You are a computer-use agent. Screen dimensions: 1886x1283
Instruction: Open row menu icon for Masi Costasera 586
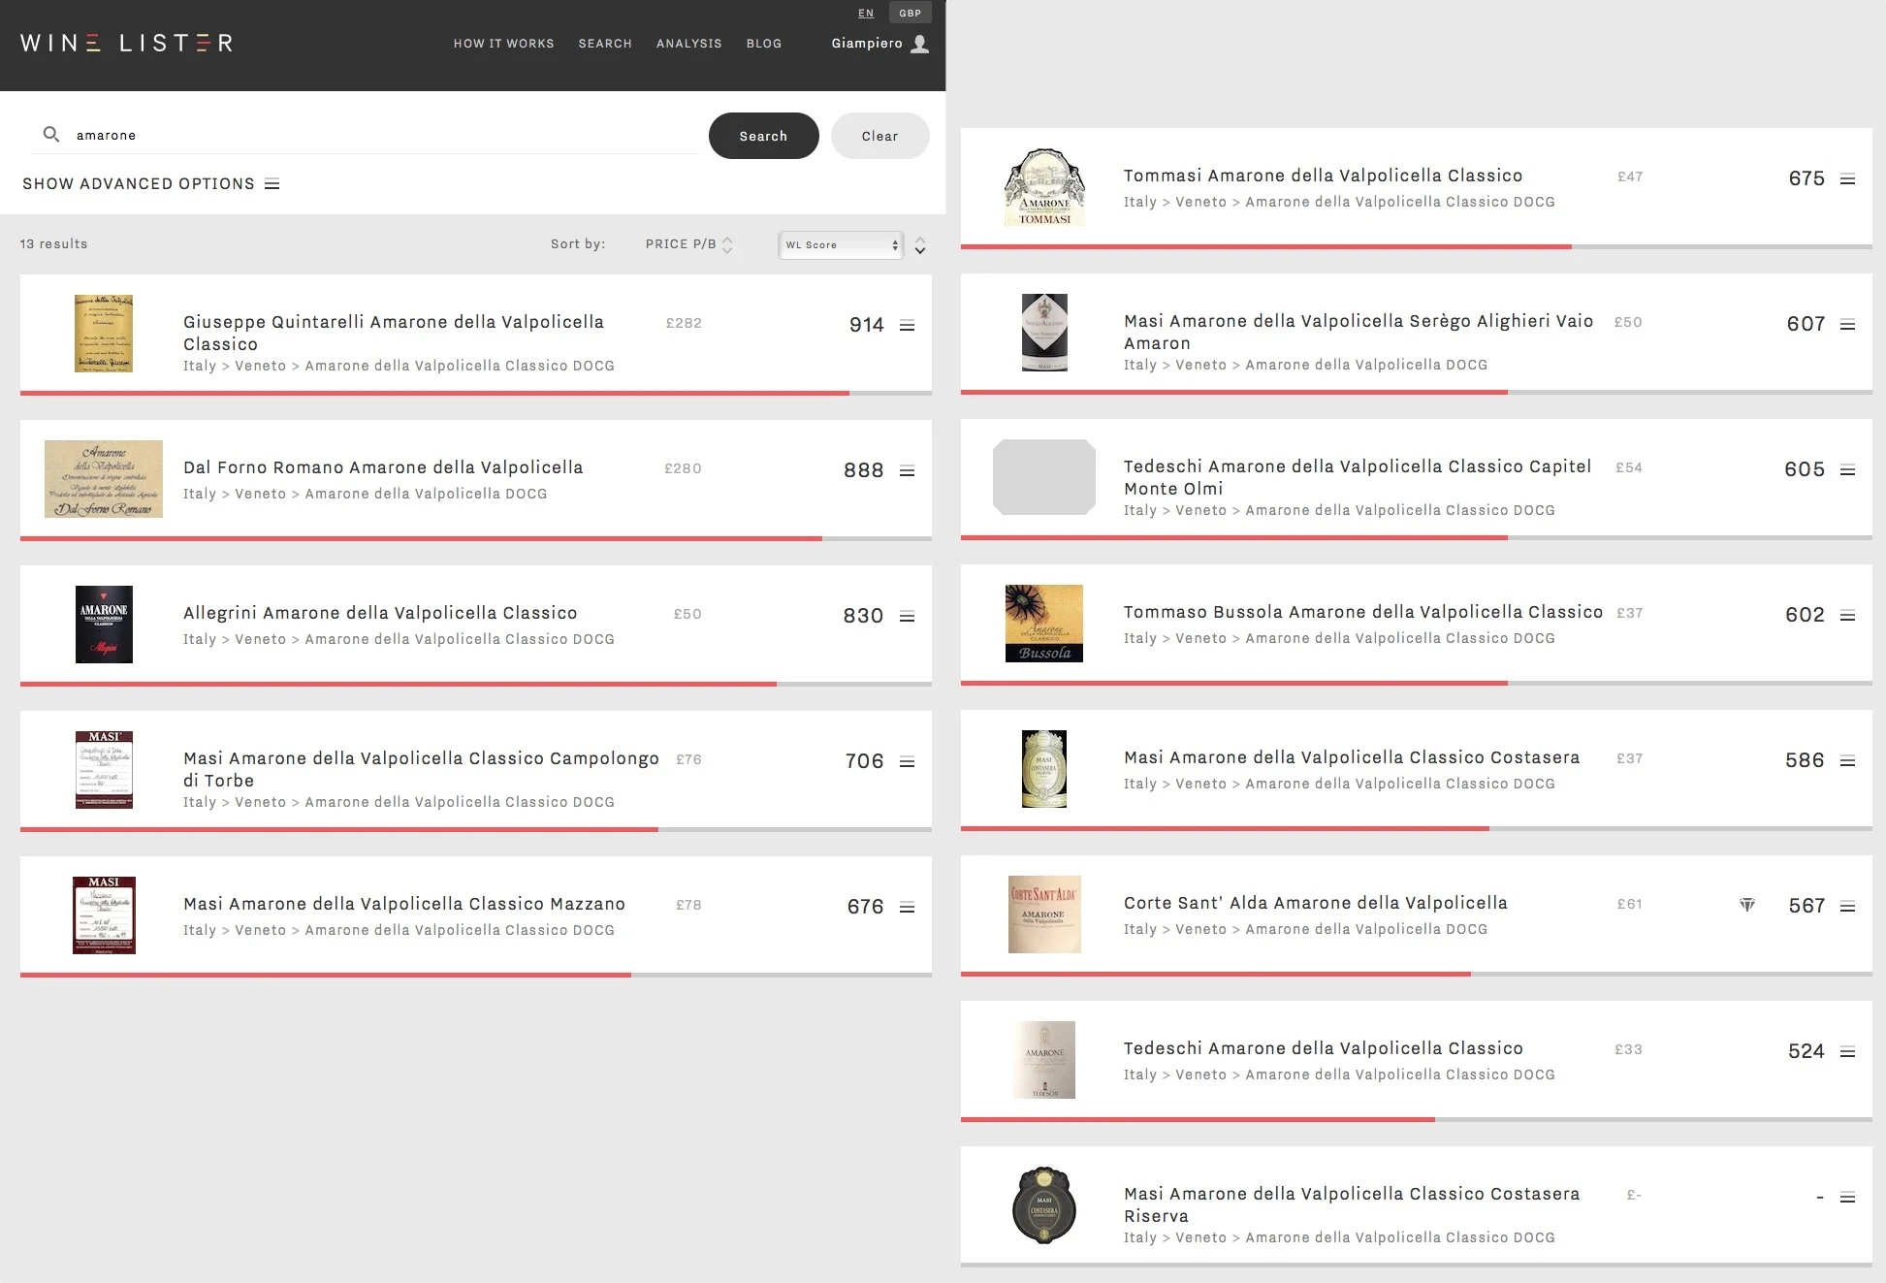pyautogui.click(x=1847, y=761)
